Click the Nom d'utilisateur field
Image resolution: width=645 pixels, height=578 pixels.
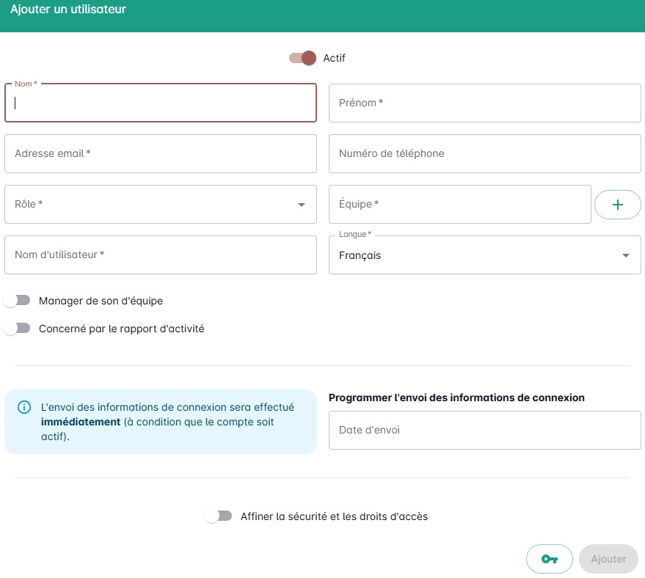[161, 255]
